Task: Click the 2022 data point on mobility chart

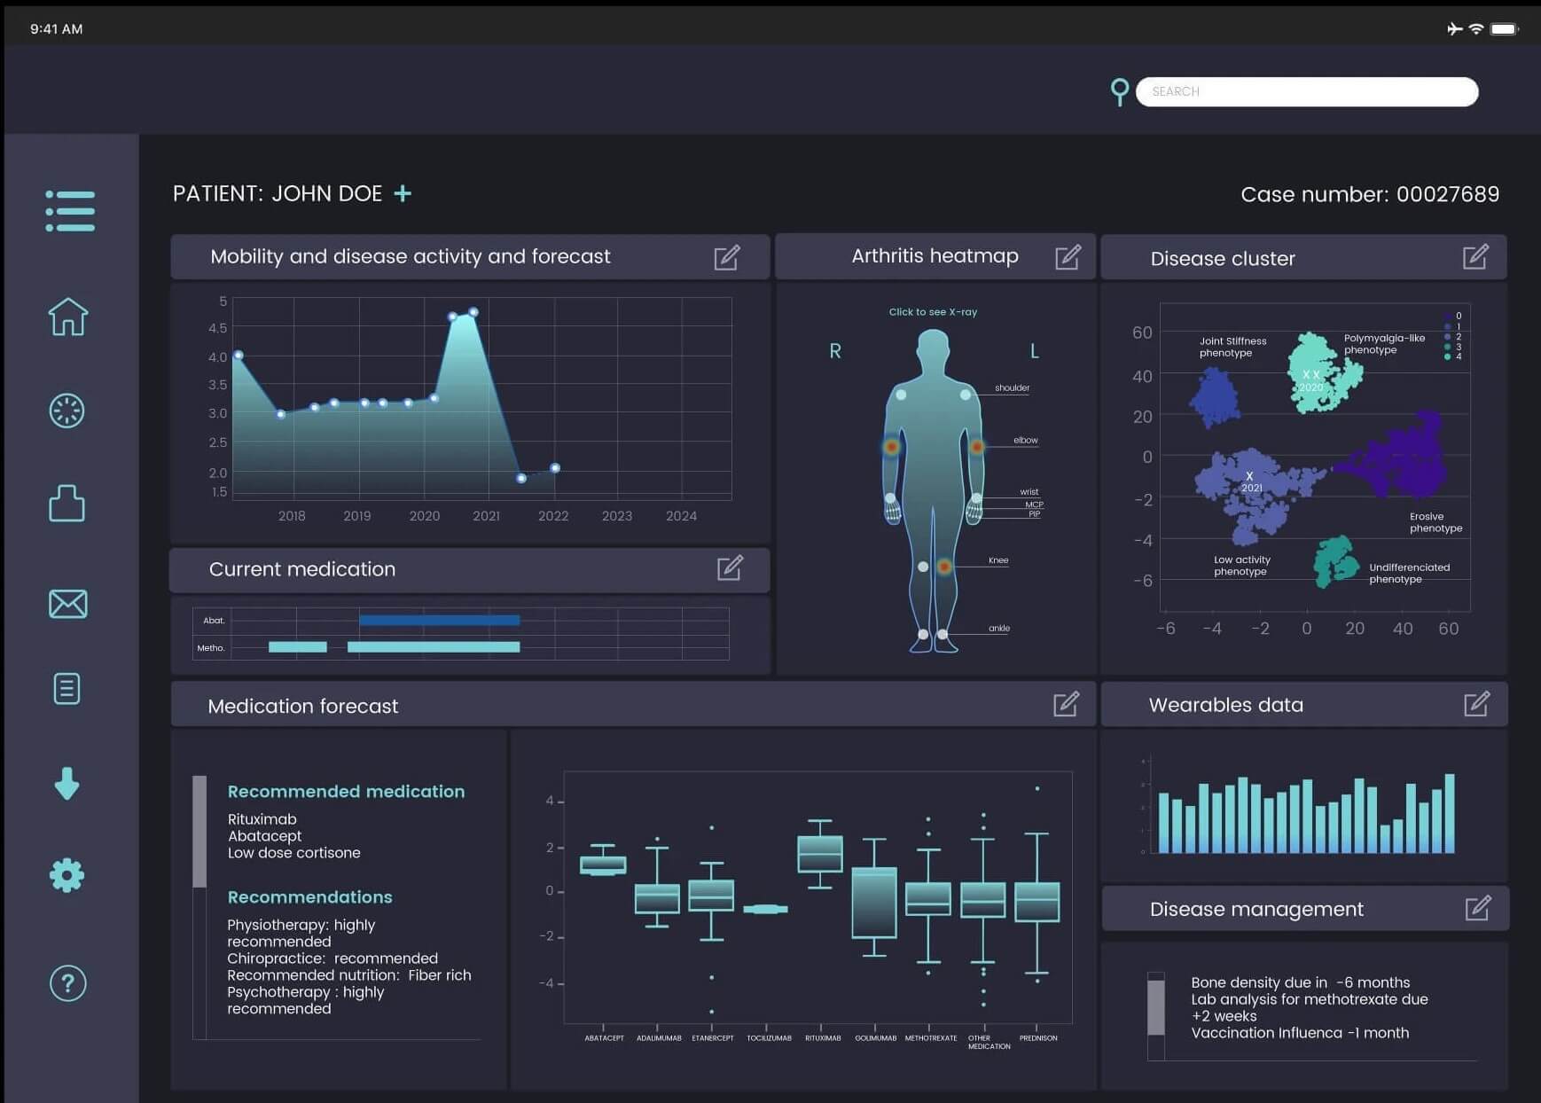Action: point(555,468)
